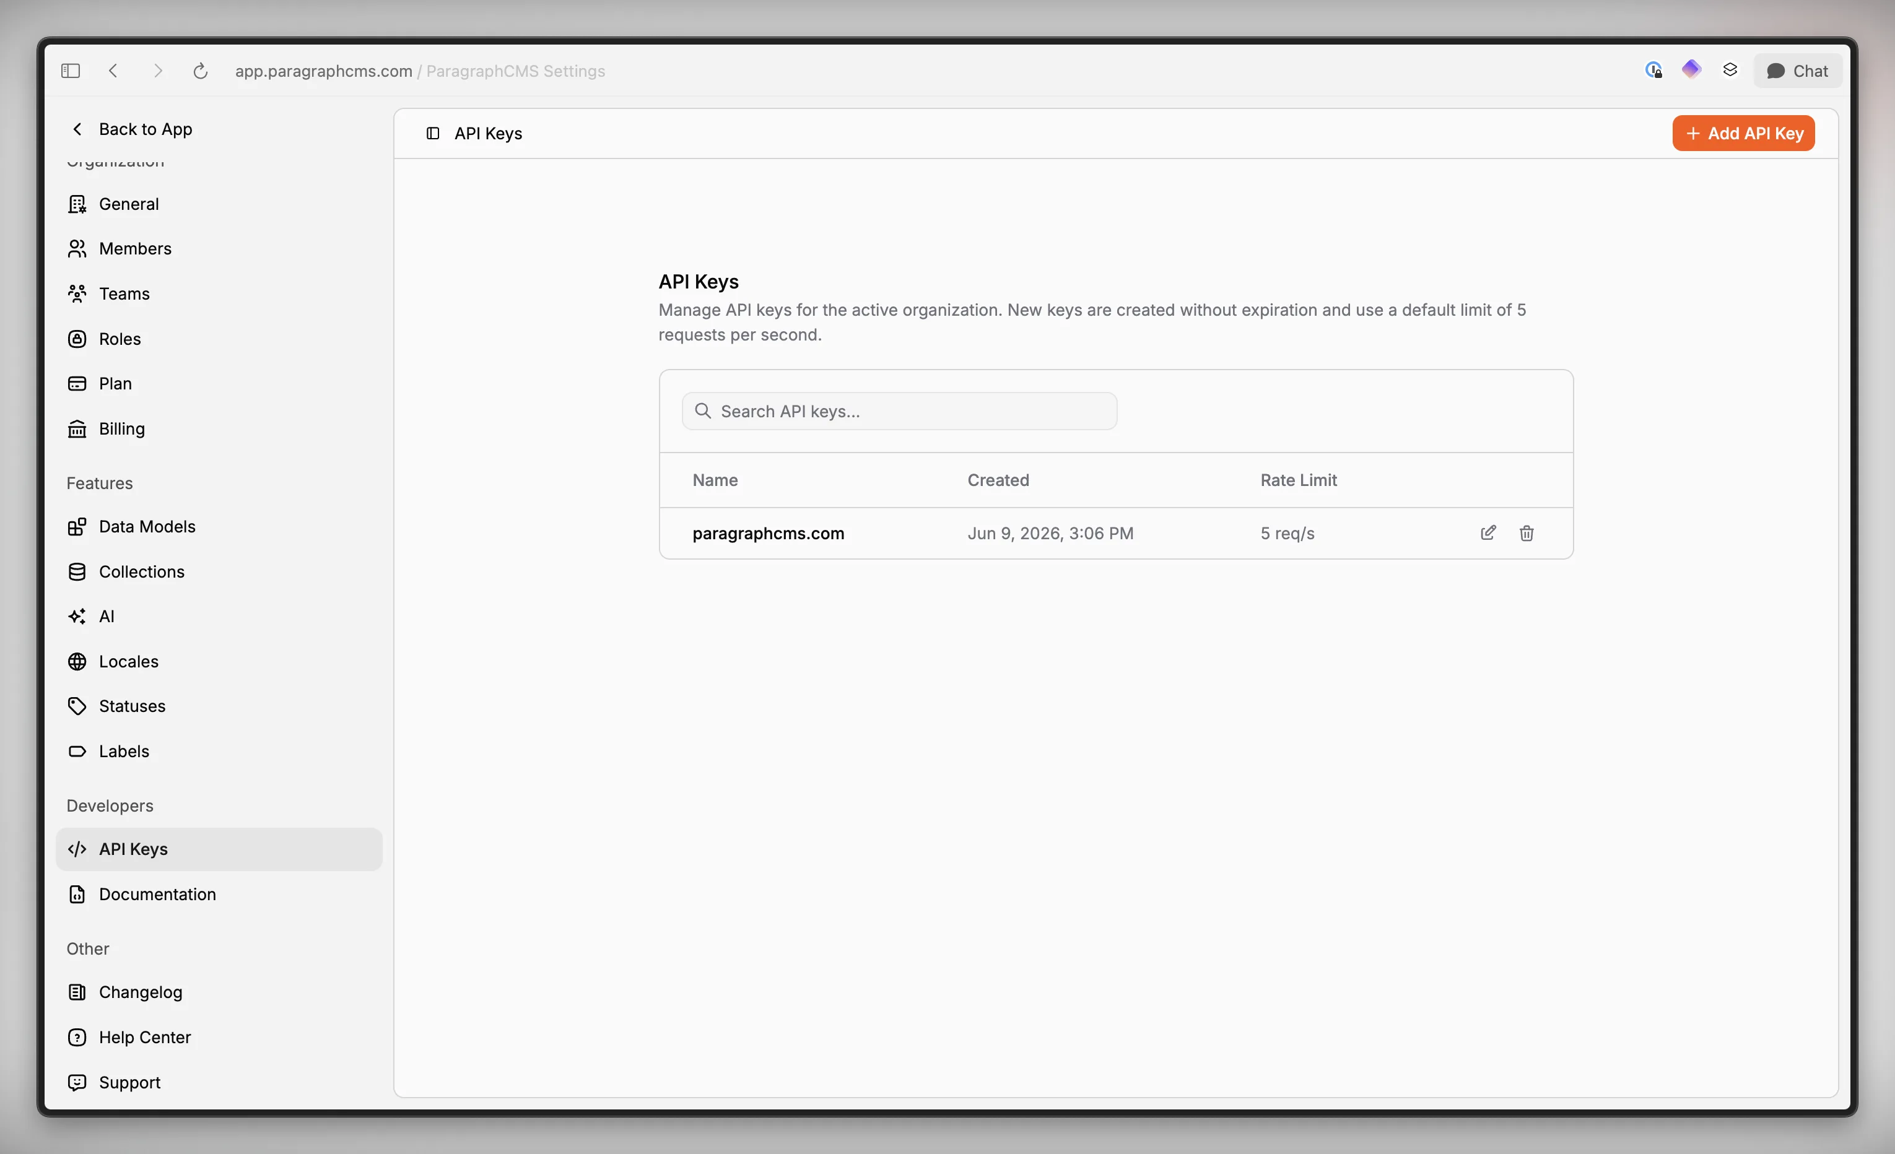Click the Help Center question icon
Screen dimensions: 1895x1154
[77, 1038]
